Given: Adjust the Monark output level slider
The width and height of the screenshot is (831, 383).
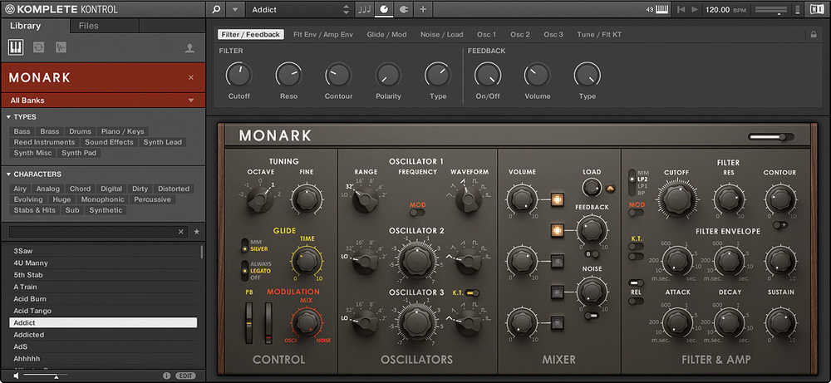Looking at the screenshot, I should (x=771, y=137).
